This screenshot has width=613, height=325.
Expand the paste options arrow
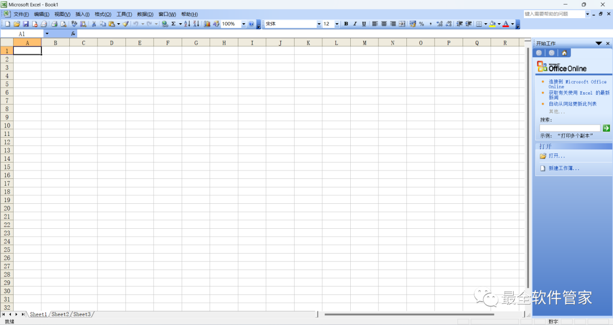tap(119, 24)
